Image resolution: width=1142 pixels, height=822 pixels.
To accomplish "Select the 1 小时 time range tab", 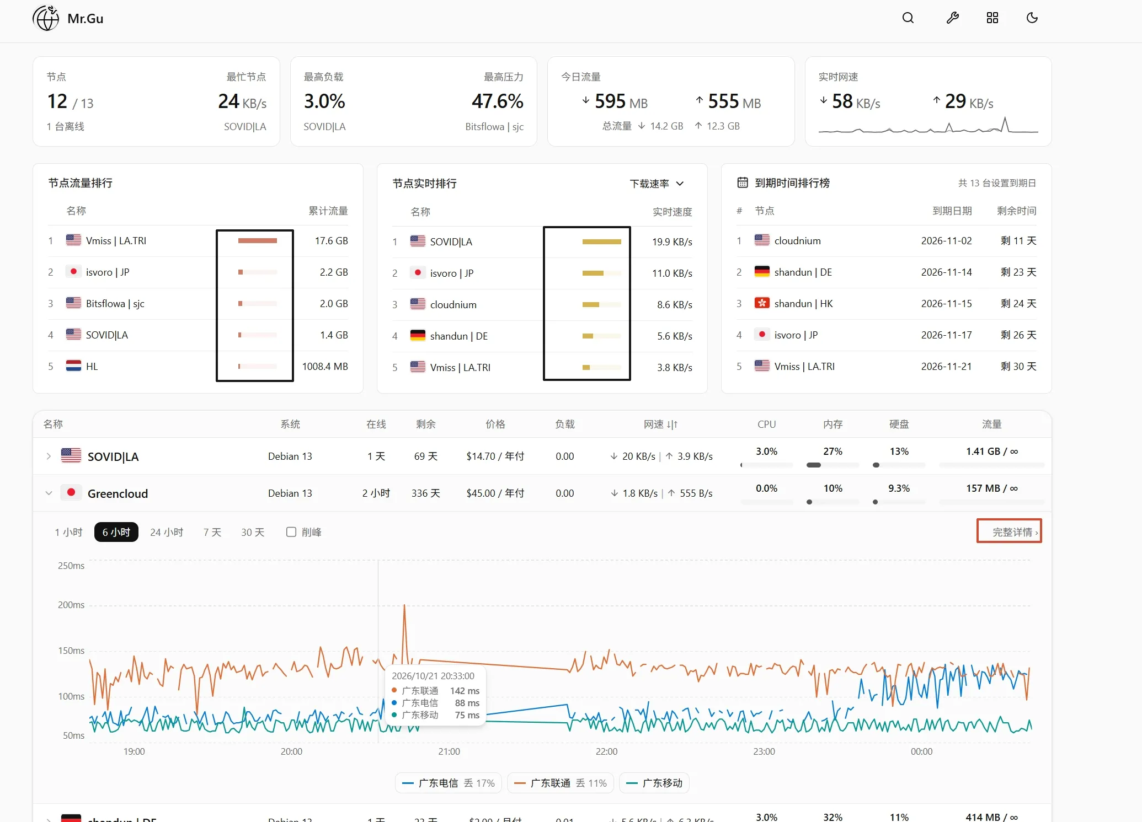I will (68, 532).
